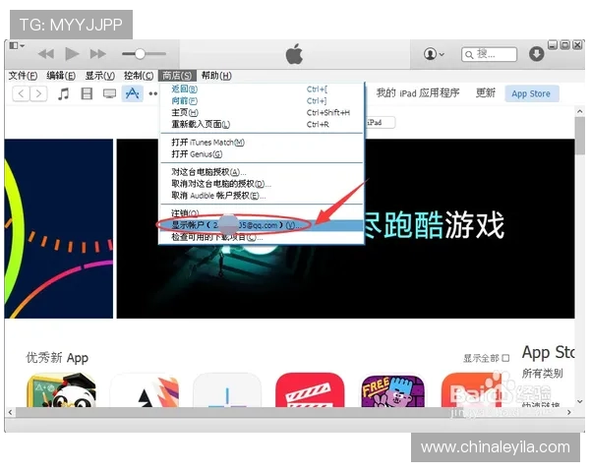Click the search input field
Screen dimensions: 590x472
tap(489, 55)
